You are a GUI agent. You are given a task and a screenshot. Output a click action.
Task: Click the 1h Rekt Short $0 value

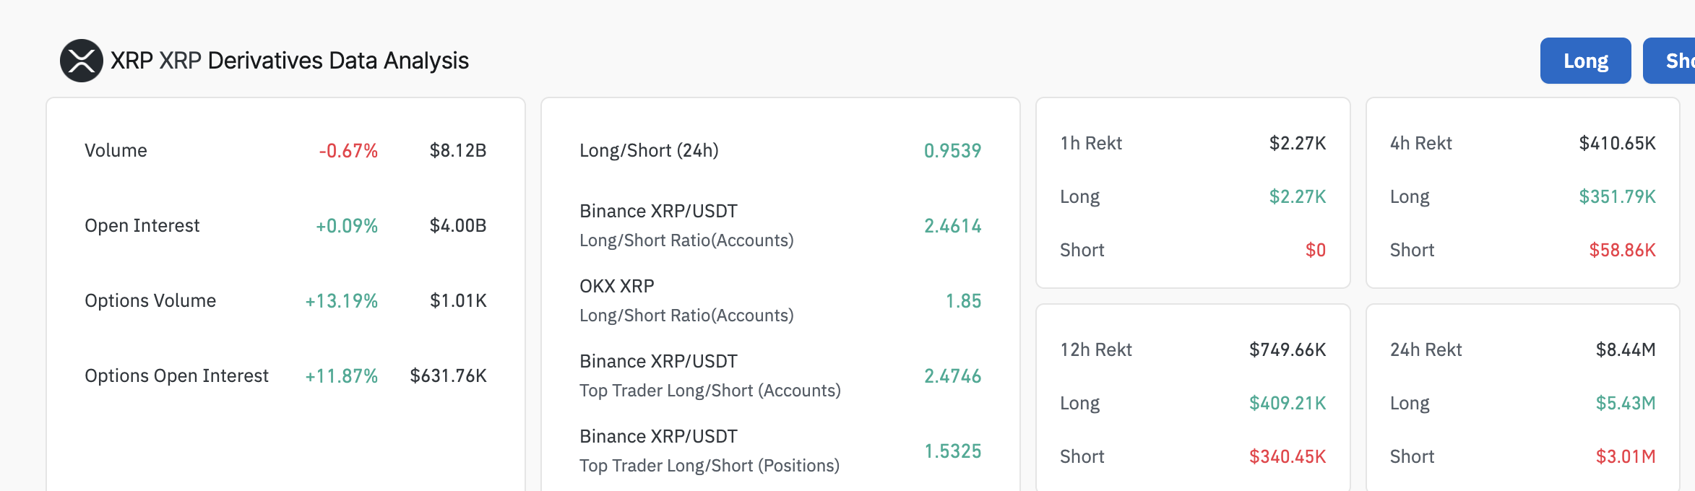pos(1316,250)
